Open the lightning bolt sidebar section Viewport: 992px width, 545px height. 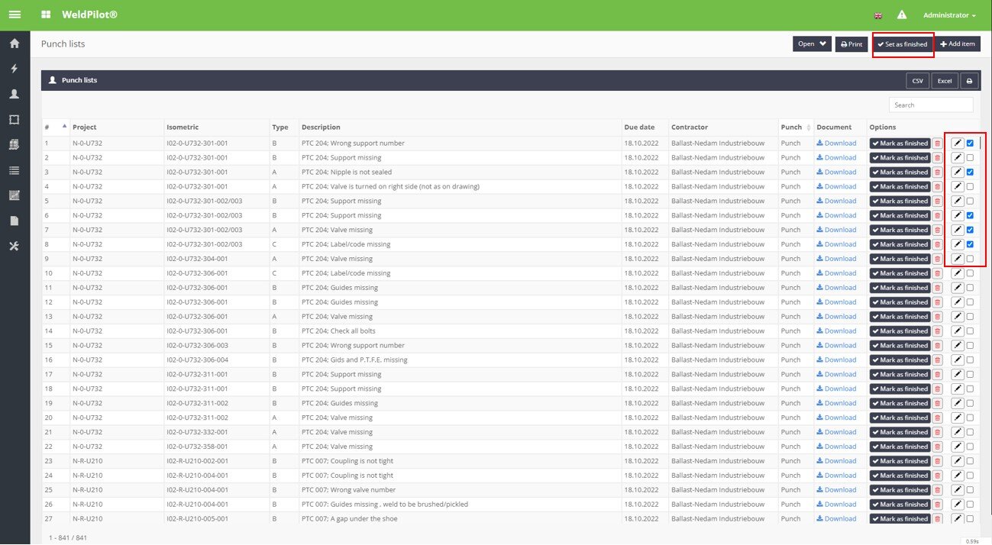(14, 69)
